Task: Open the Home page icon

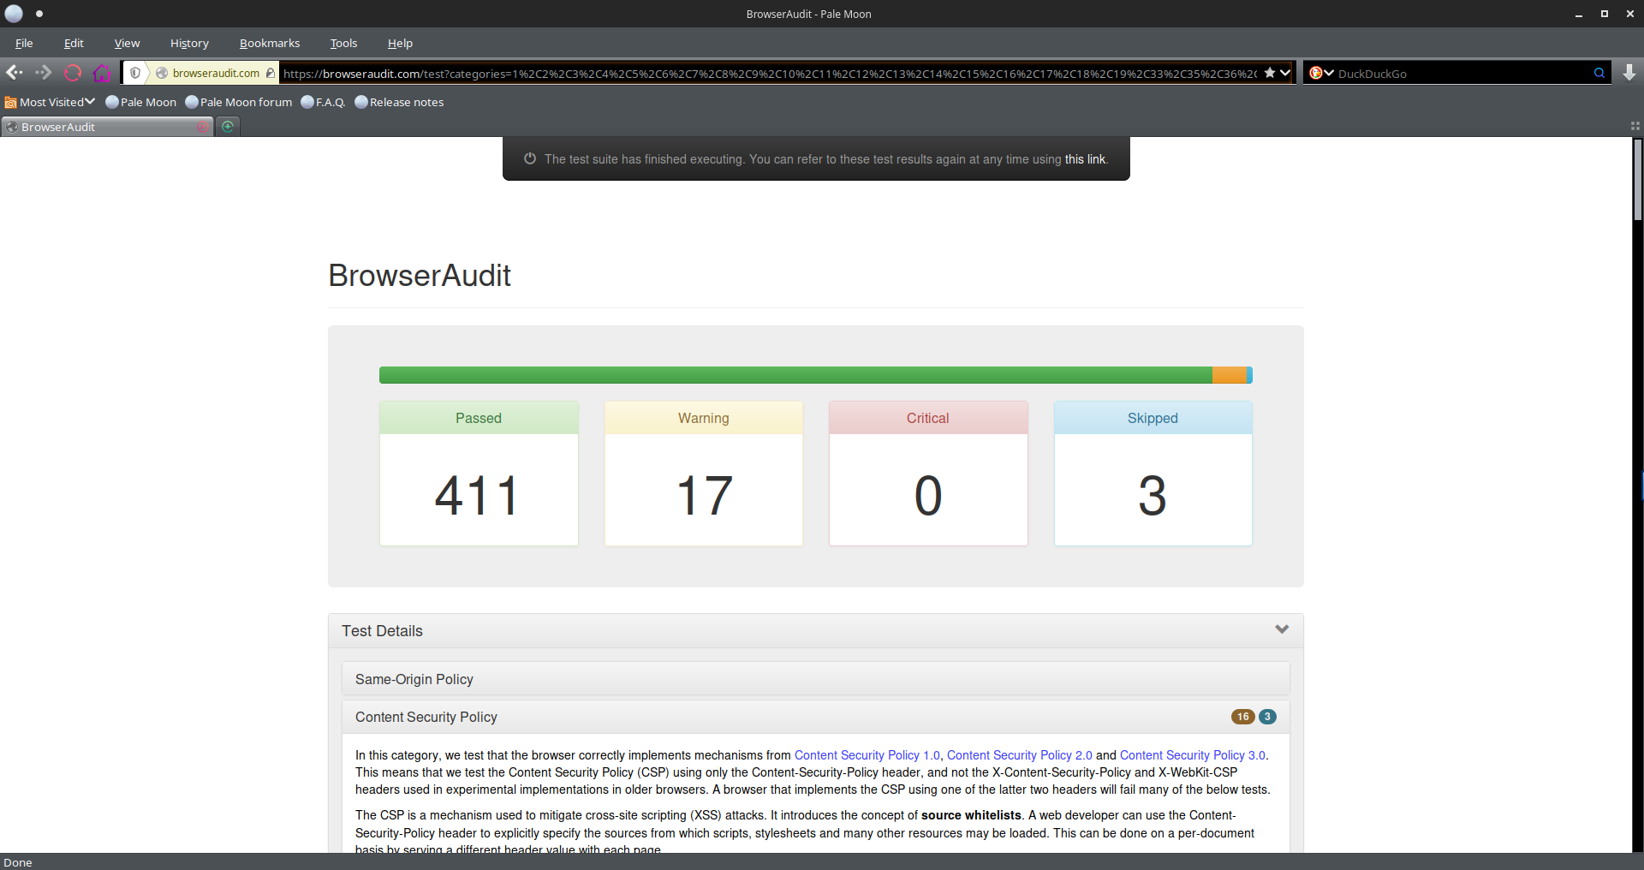Action: pos(102,73)
